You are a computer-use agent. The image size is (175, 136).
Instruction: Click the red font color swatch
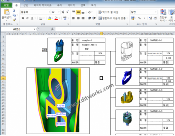coord(56,18)
